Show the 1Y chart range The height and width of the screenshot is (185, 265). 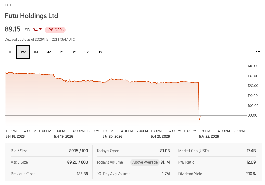(61, 52)
